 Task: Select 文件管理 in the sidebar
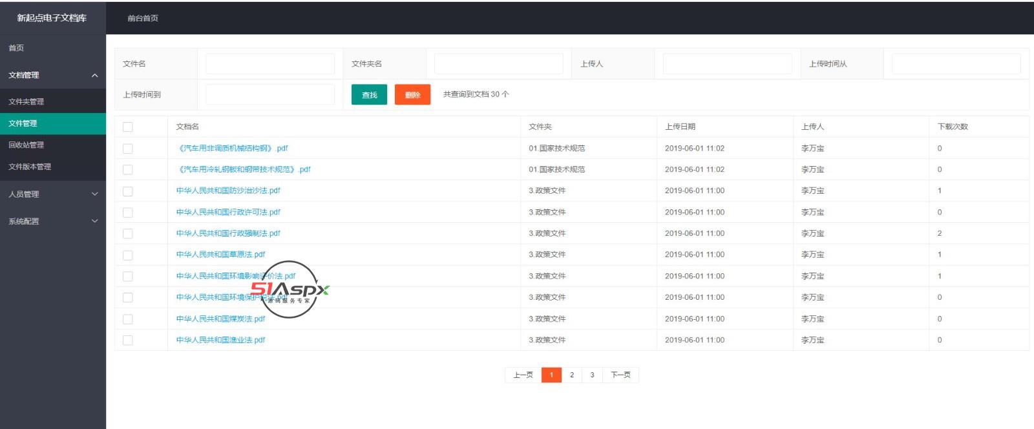53,123
